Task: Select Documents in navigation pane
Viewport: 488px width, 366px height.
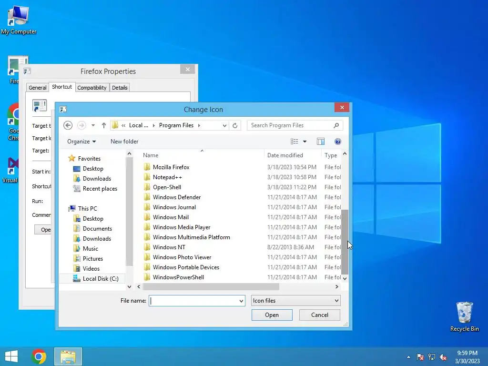Action: (x=97, y=228)
